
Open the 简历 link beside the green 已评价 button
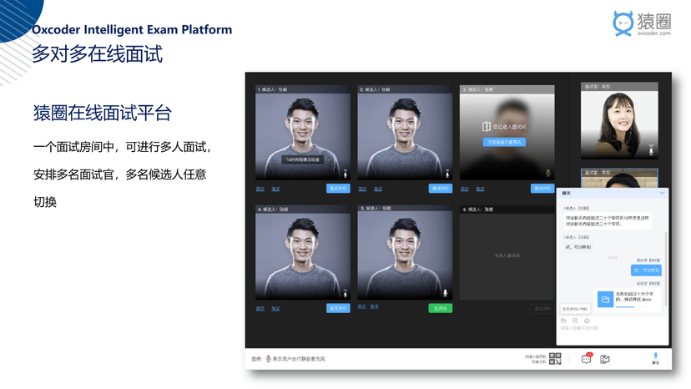point(361,306)
